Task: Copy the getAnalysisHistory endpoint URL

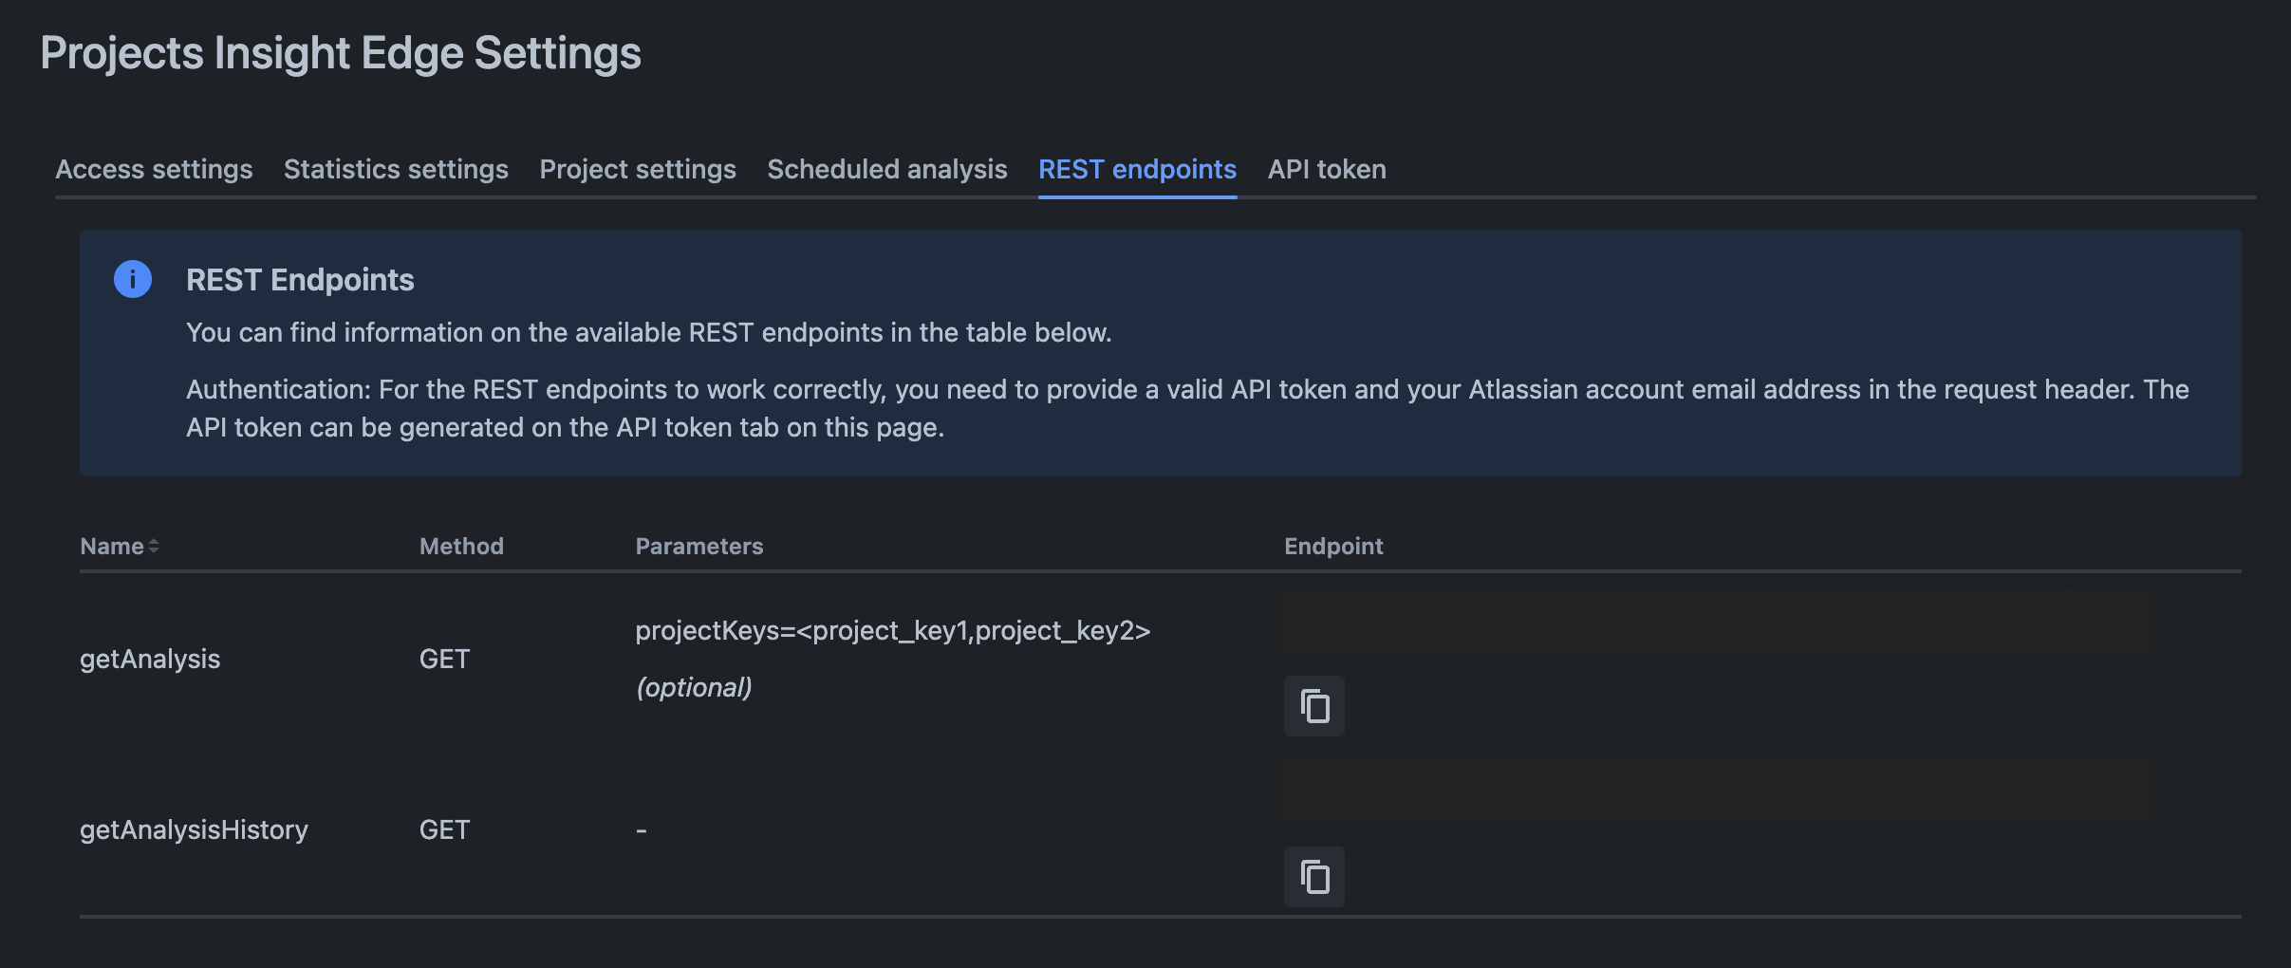Action: point(1314,877)
